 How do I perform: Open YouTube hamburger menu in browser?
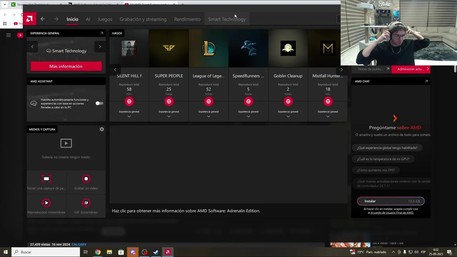click(9, 35)
